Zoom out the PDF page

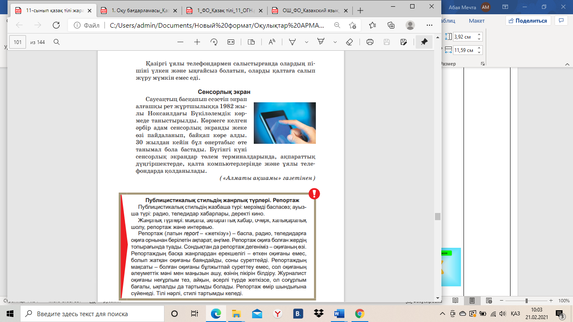click(x=180, y=42)
